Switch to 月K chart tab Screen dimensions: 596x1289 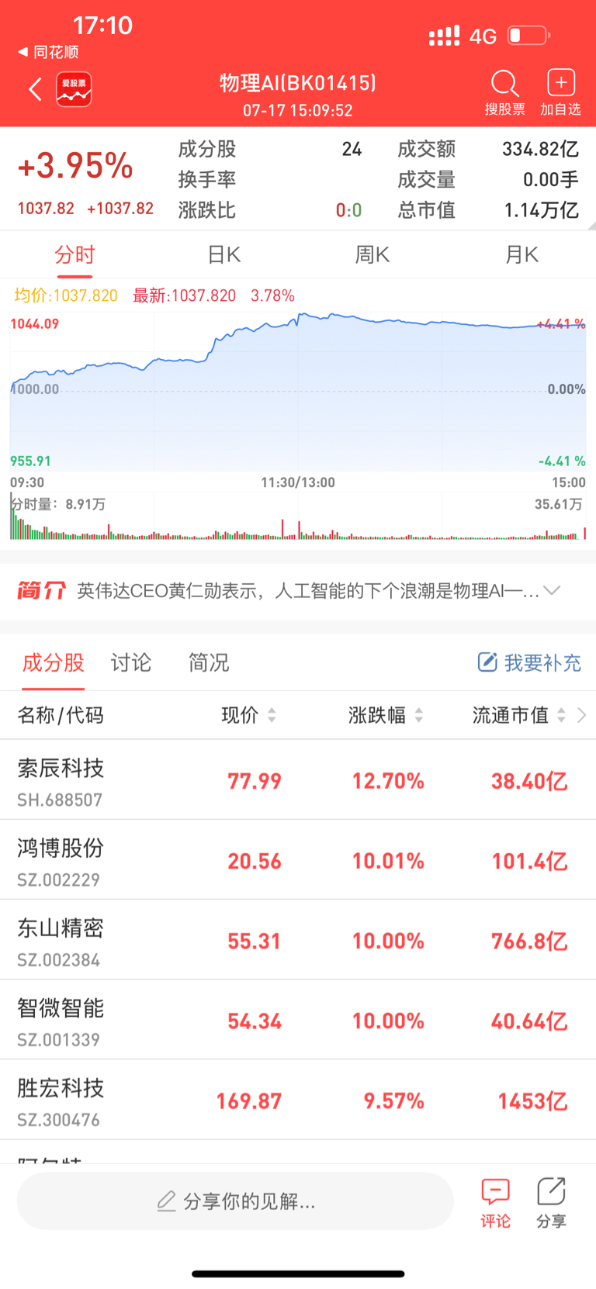tap(521, 255)
